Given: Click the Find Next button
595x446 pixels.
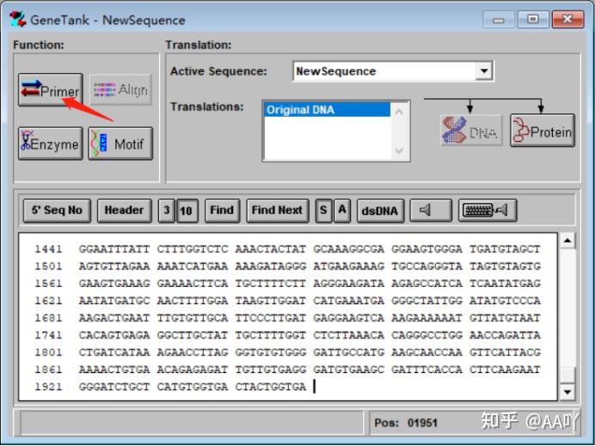Looking at the screenshot, I should (278, 211).
